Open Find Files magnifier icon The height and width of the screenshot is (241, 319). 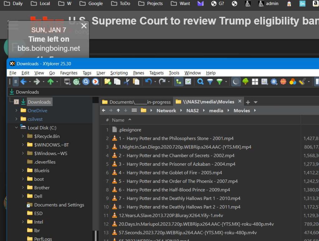201,82
